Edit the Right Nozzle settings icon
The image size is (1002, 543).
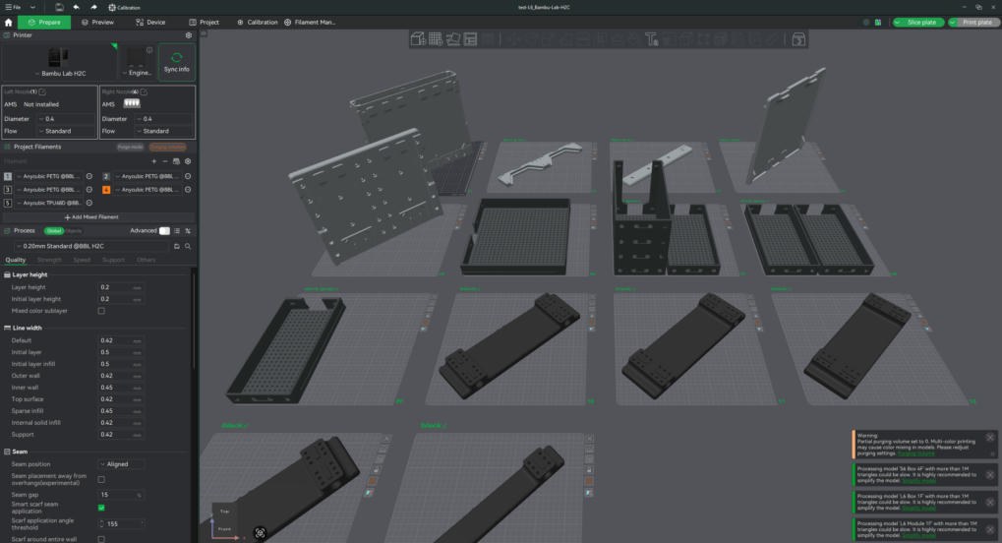coord(144,91)
